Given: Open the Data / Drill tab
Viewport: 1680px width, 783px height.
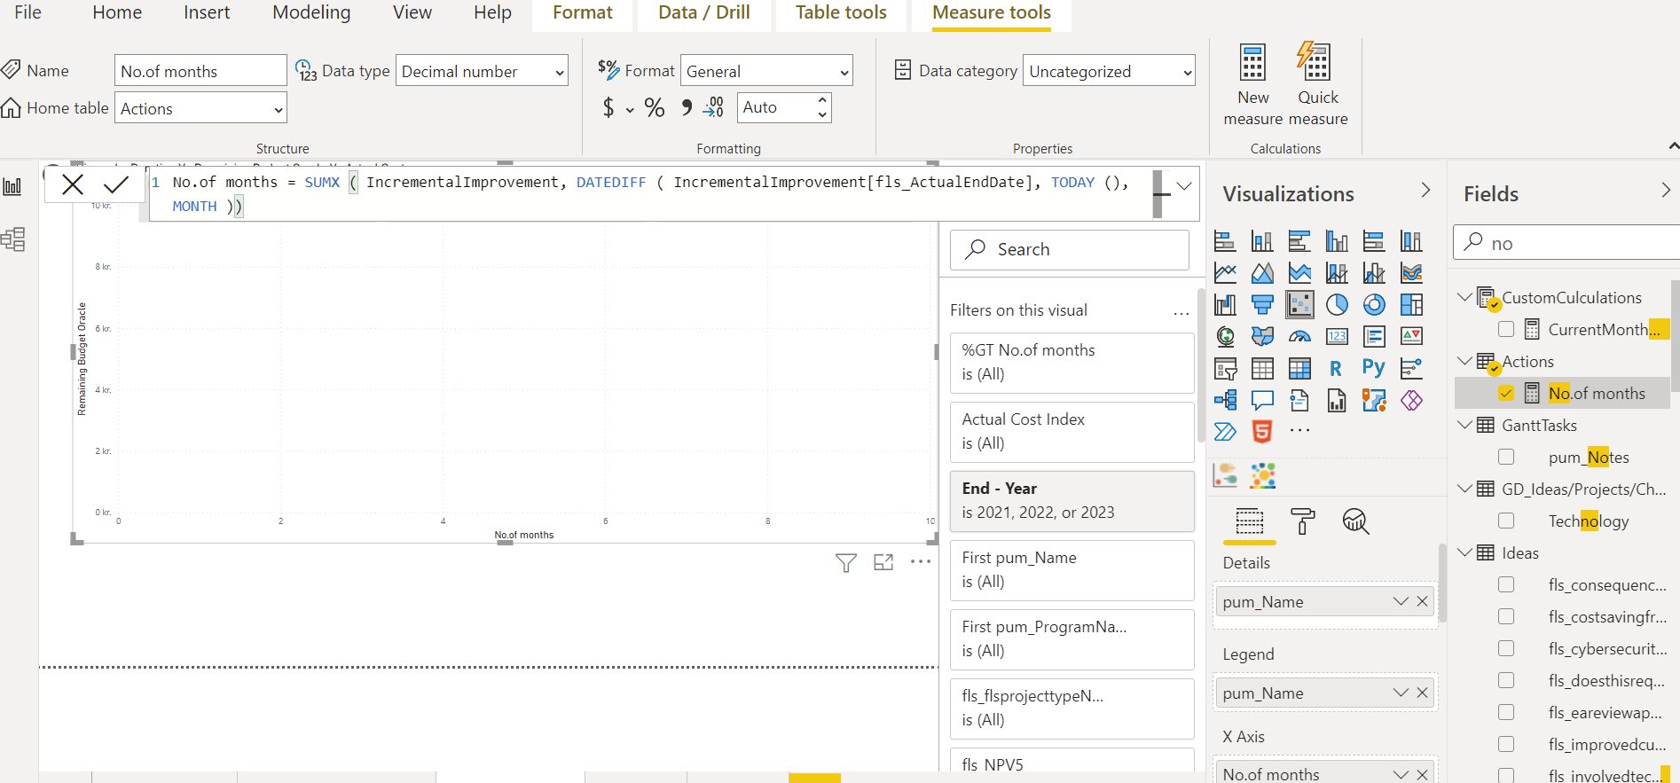Looking at the screenshot, I should pyautogui.click(x=704, y=12).
